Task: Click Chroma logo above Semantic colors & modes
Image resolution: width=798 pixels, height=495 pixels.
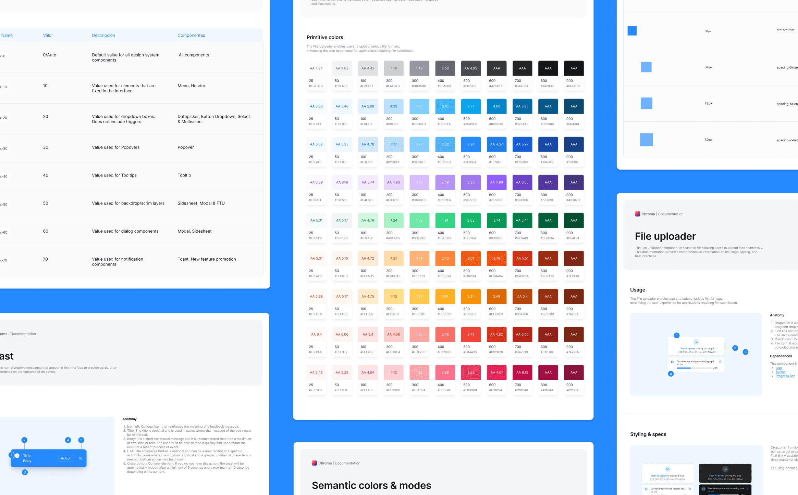Action: pyautogui.click(x=314, y=463)
